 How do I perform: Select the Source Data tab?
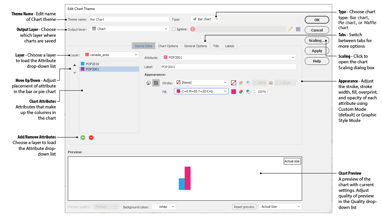point(143,46)
